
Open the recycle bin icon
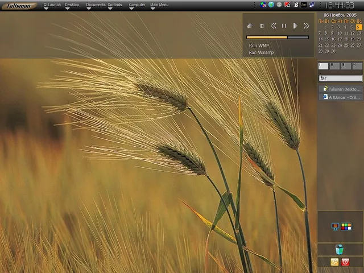(340, 249)
